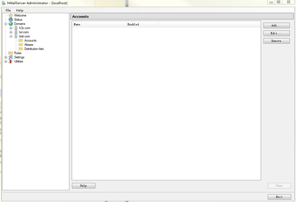This screenshot has width=296, height=202.
Task: Expand the Settings tree node
Action: (6, 57)
